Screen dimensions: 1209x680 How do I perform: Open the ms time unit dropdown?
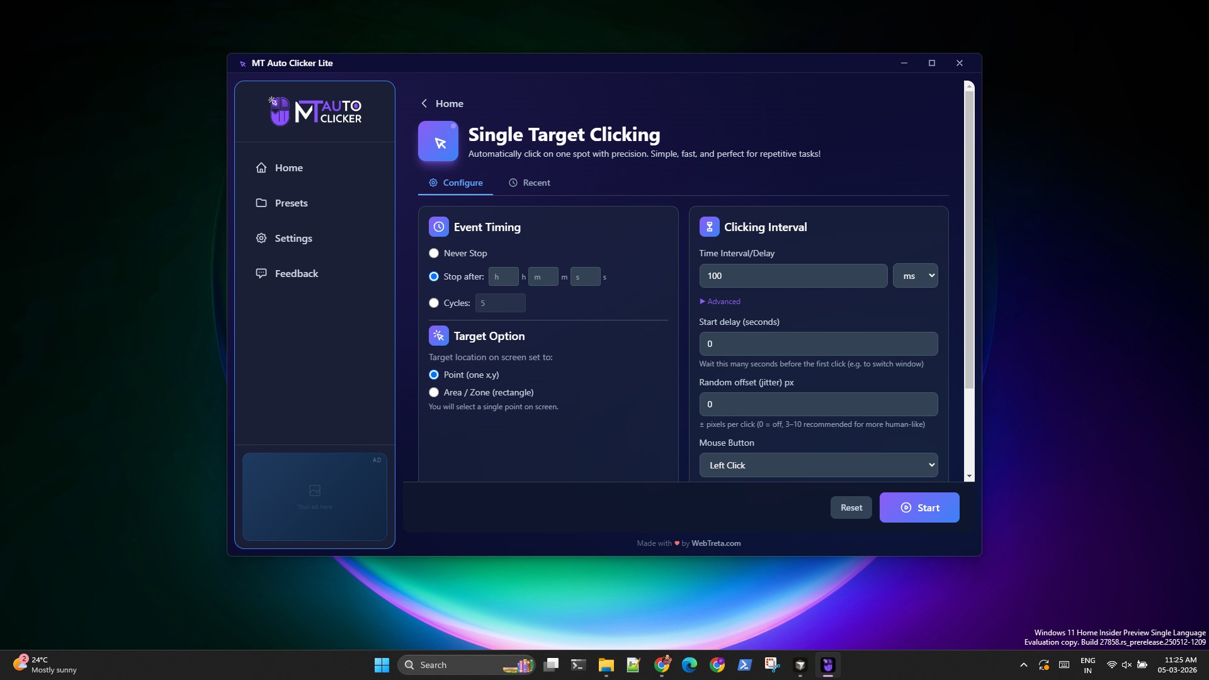click(916, 276)
